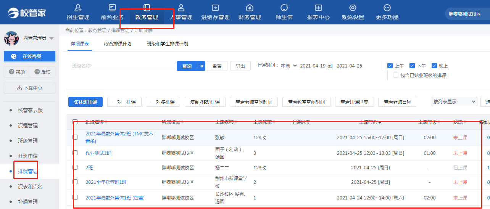Select 排课管理 sidebar item
The image size is (490, 209).
tap(28, 171)
